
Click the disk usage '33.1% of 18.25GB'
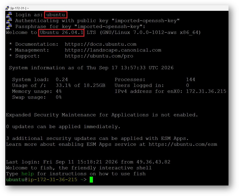tap(81, 85)
